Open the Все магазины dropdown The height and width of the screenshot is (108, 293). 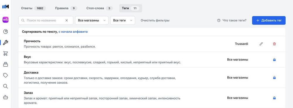pyautogui.click(x=92, y=20)
